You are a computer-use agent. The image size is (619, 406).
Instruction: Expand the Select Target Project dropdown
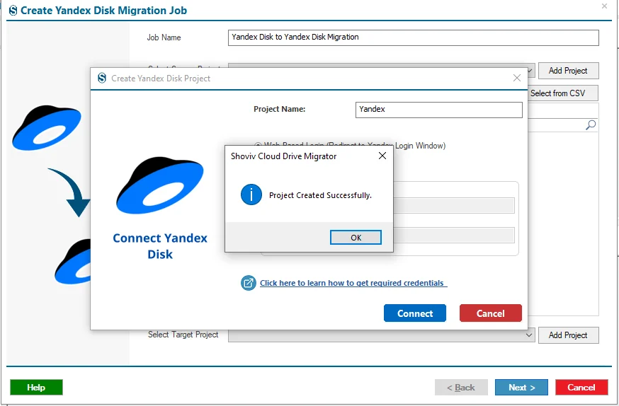pos(529,335)
